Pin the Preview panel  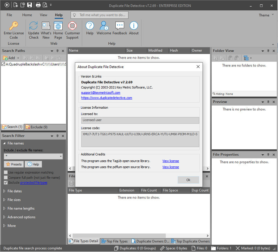tap(268, 102)
